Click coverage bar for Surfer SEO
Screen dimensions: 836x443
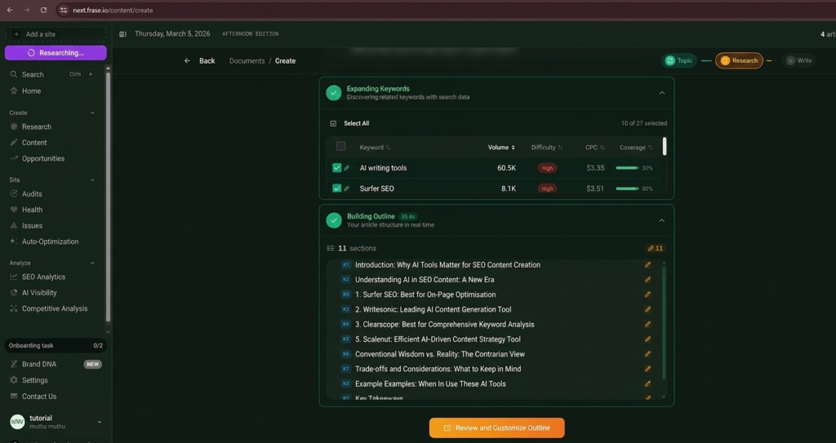click(x=627, y=188)
